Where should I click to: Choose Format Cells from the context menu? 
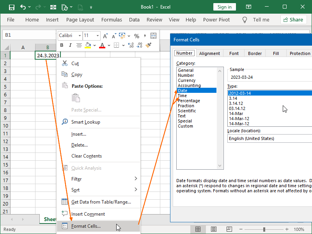point(86,226)
